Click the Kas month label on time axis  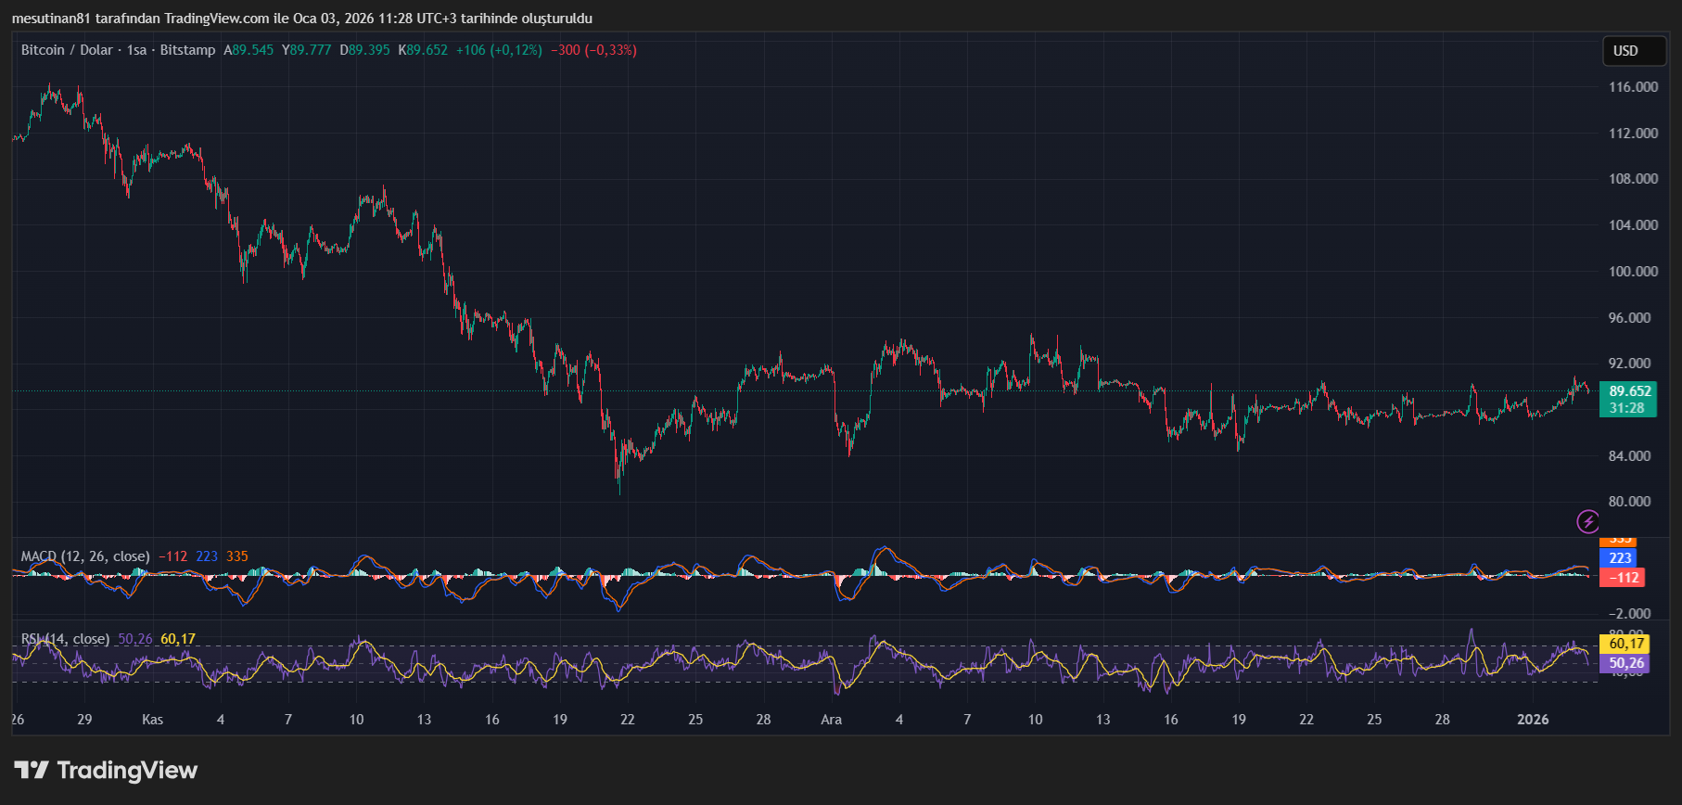tap(152, 720)
